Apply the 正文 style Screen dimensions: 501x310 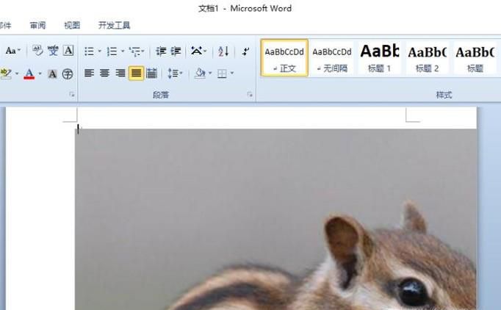coord(284,58)
